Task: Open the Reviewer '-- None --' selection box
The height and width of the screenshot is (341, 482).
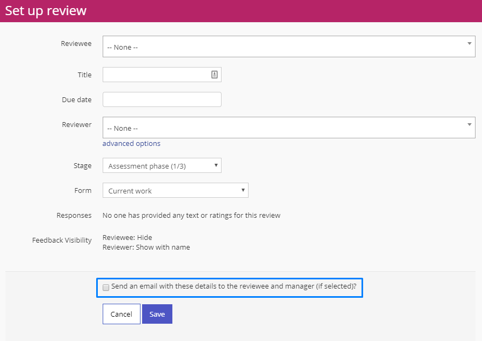Action: click(x=289, y=128)
